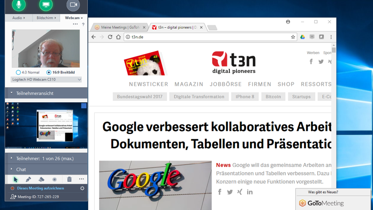Open webcam panel more options dots
The image size is (373, 210).
(x=75, y=24)
